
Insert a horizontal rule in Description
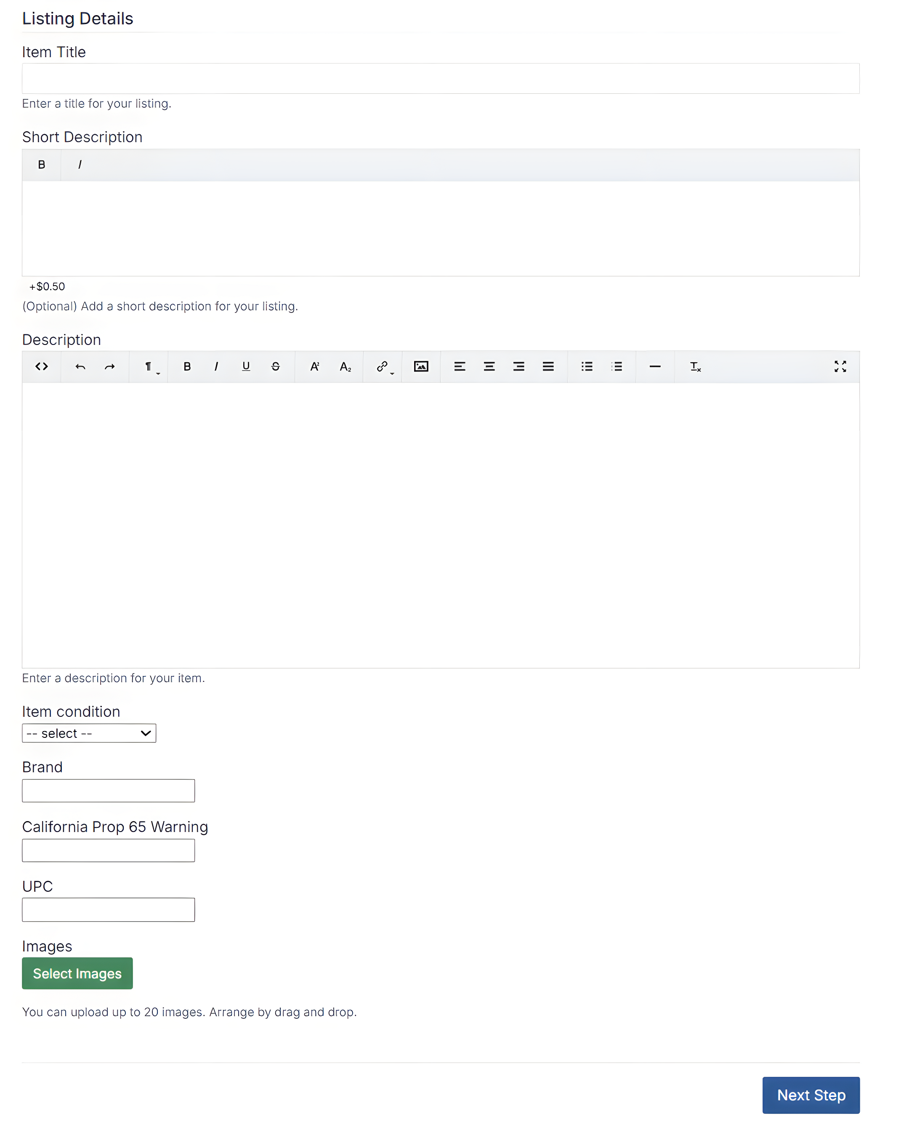[x=655, y=366]
